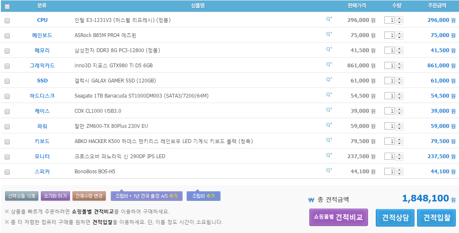Select the 메인보드 row checkbox
Screen dimensions: 459x233
[7, 36]
